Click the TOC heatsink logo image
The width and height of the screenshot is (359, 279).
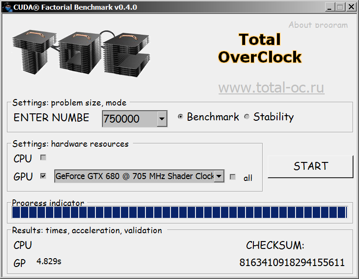click(81, 55)
